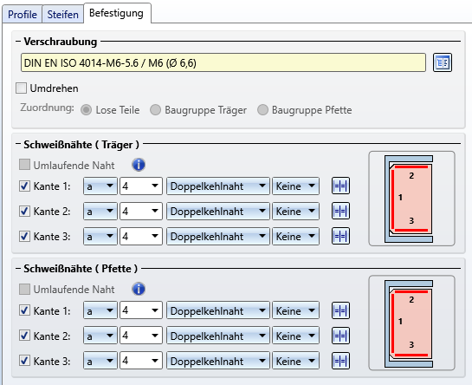The image size is (472, 385).
Task: Collapse the Verschraubung section header
Action: pyautogui.click(x=18, y=42)
